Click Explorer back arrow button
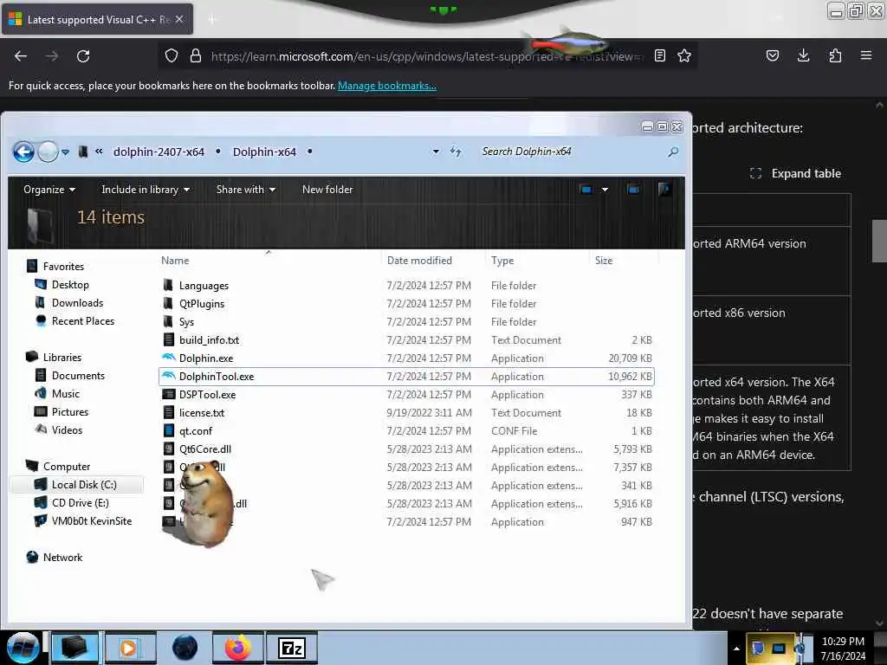The width and height of the screenshot is (887, 665). (23, 152)
